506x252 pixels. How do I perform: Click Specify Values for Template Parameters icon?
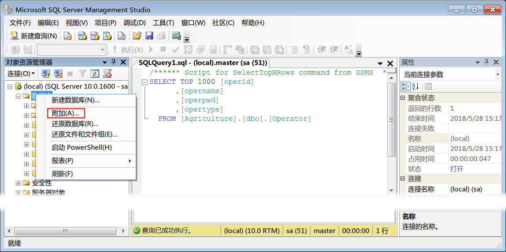pyautogui.click(x=349, y=50)
